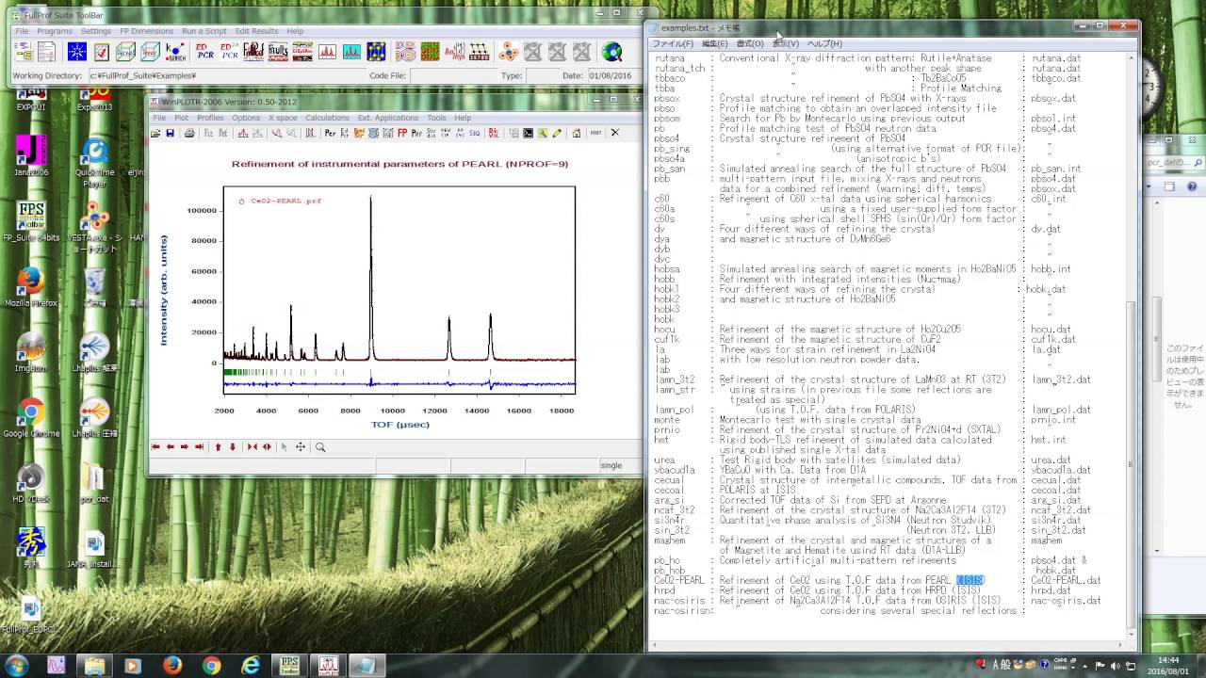Switch to FPS Toolbar taskbar button
Image resolution: width=1206 pixels, height=678 pixels.
[x=290, y=666]
